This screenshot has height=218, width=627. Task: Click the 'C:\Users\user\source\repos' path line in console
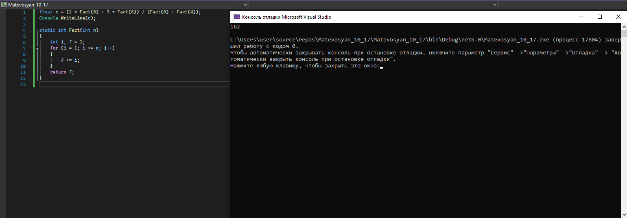pos(426,40)
